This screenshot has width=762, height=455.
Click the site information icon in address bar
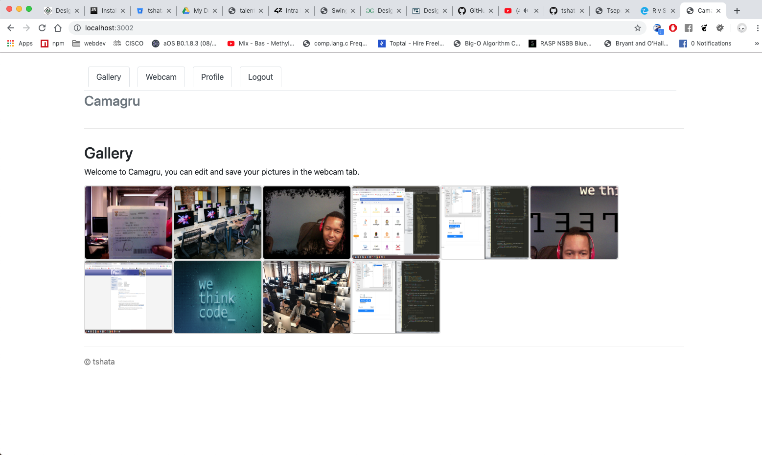point(77,28)
